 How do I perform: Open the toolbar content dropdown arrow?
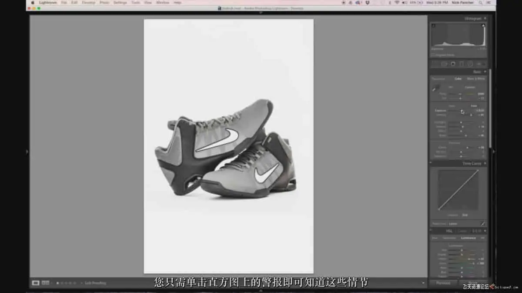pos(423,283)
